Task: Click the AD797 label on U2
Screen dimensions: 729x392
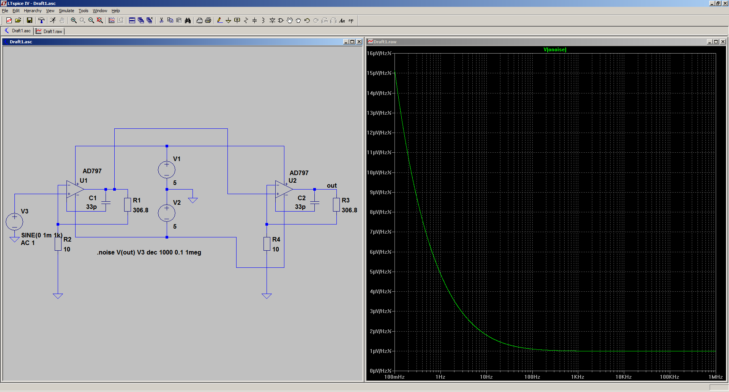Action: [x=299, y=173]
